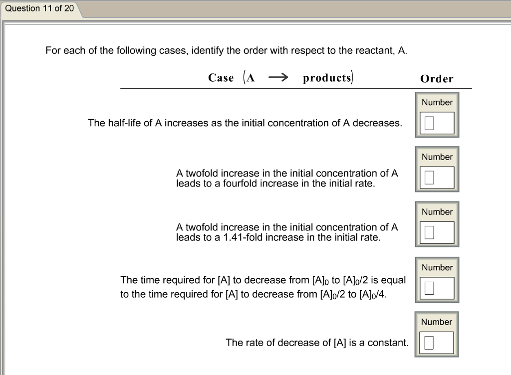
Task: Click the Number label above the third answer box
Action: (437, 212)
